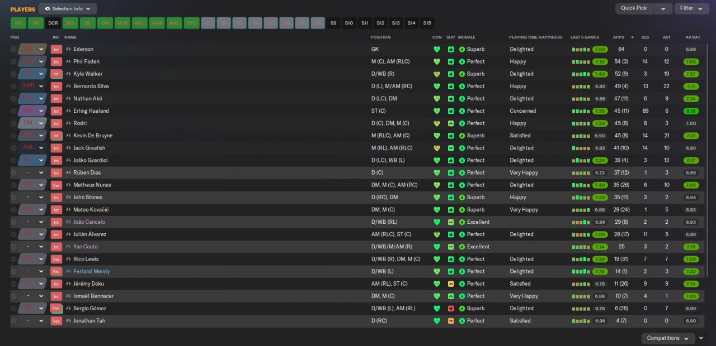The width and height of the screenshot is (716, 346).
Task: Select the AMR position chip
Action: 157,23
